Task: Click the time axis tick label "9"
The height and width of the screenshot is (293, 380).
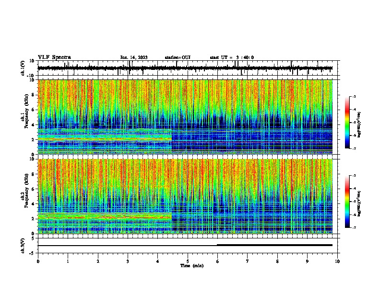Action: coord(307,261)
